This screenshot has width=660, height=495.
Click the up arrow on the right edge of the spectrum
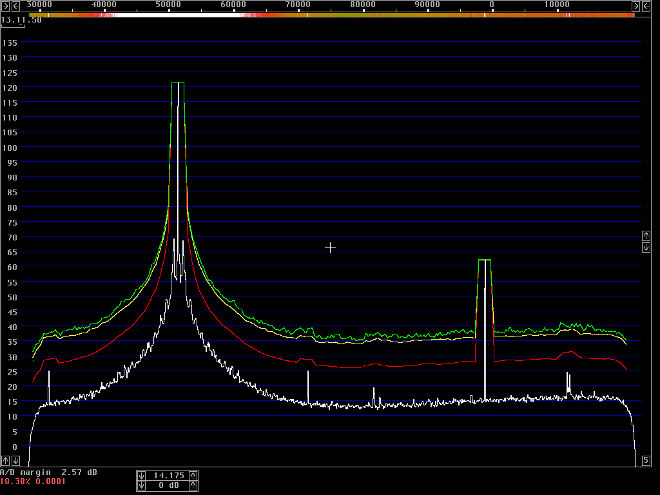pyautogui.click(x=646, y=235)
